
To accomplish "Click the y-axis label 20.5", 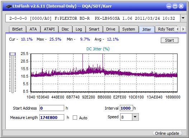I will [25, 61].
